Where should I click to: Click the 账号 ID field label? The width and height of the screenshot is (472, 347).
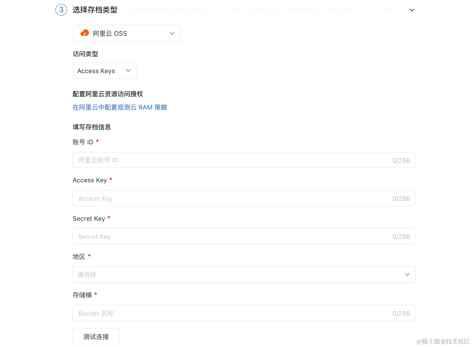pyautogui.click(x=83, y=142)
